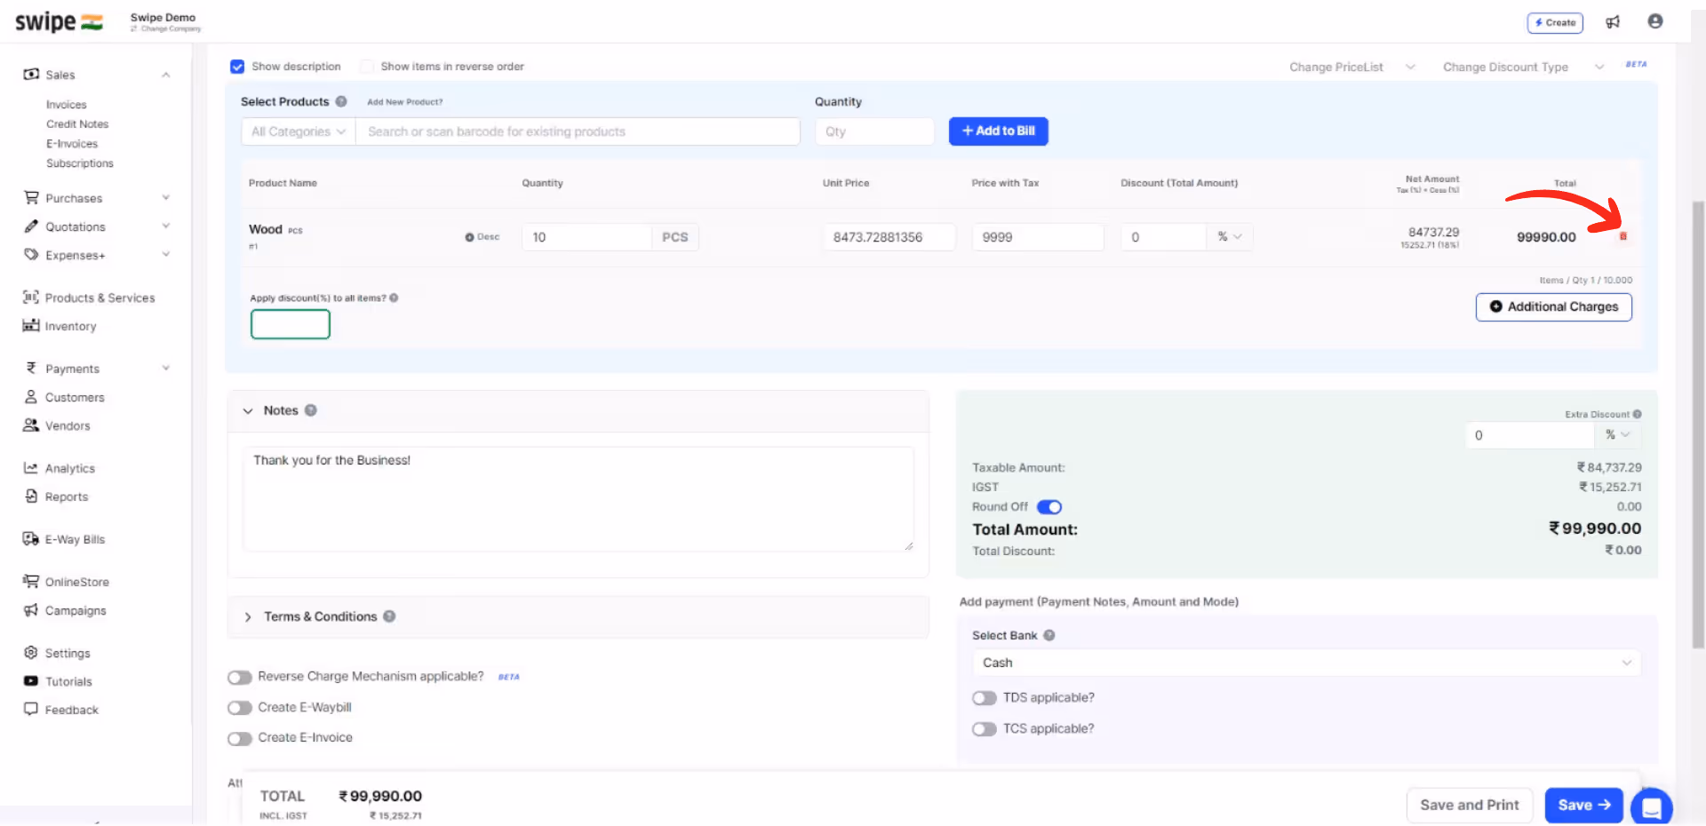Open Wood item discount percent dropdown
Viewport: 1706px width, 826px height.
[1230, 237]
